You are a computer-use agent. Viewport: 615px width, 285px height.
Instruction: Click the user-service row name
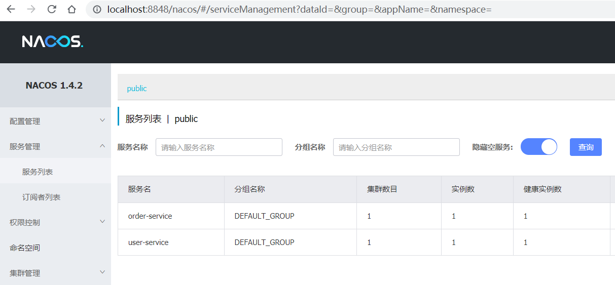pyautogui.click(x=148, y=242)
